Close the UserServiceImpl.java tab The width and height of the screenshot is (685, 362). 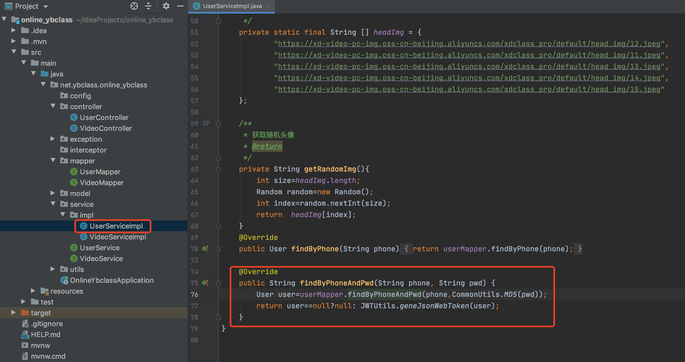pos(268,6)
